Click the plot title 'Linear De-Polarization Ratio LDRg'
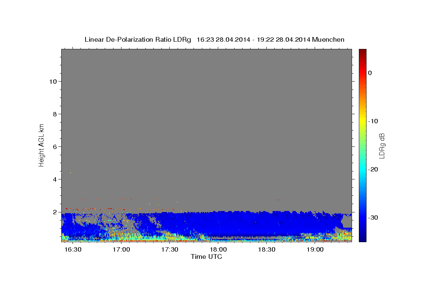This screenshot has height=290, width=435. click(138, 40)
